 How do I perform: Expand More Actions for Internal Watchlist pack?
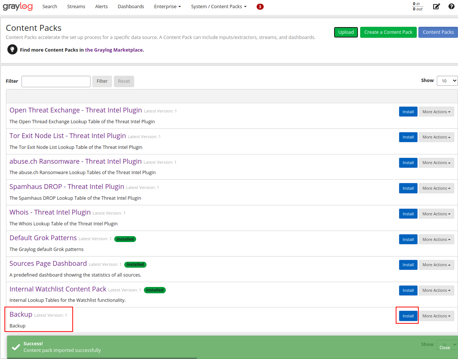coord(436,290)
